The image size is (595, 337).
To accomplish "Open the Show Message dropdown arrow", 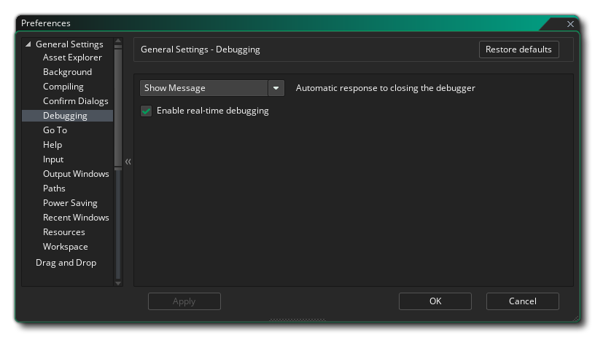I will tap(276, 88).
